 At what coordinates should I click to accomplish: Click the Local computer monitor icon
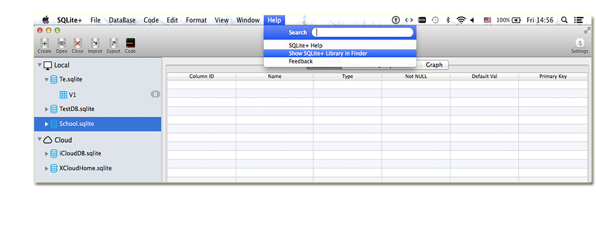48,66
